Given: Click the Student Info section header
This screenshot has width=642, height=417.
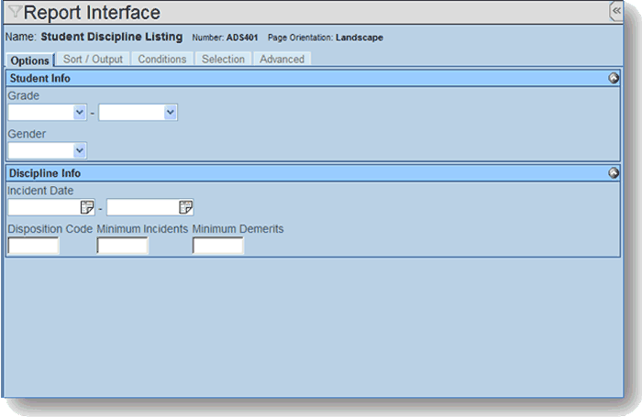Looking at the screenshot, I should [x=313, y=78].
